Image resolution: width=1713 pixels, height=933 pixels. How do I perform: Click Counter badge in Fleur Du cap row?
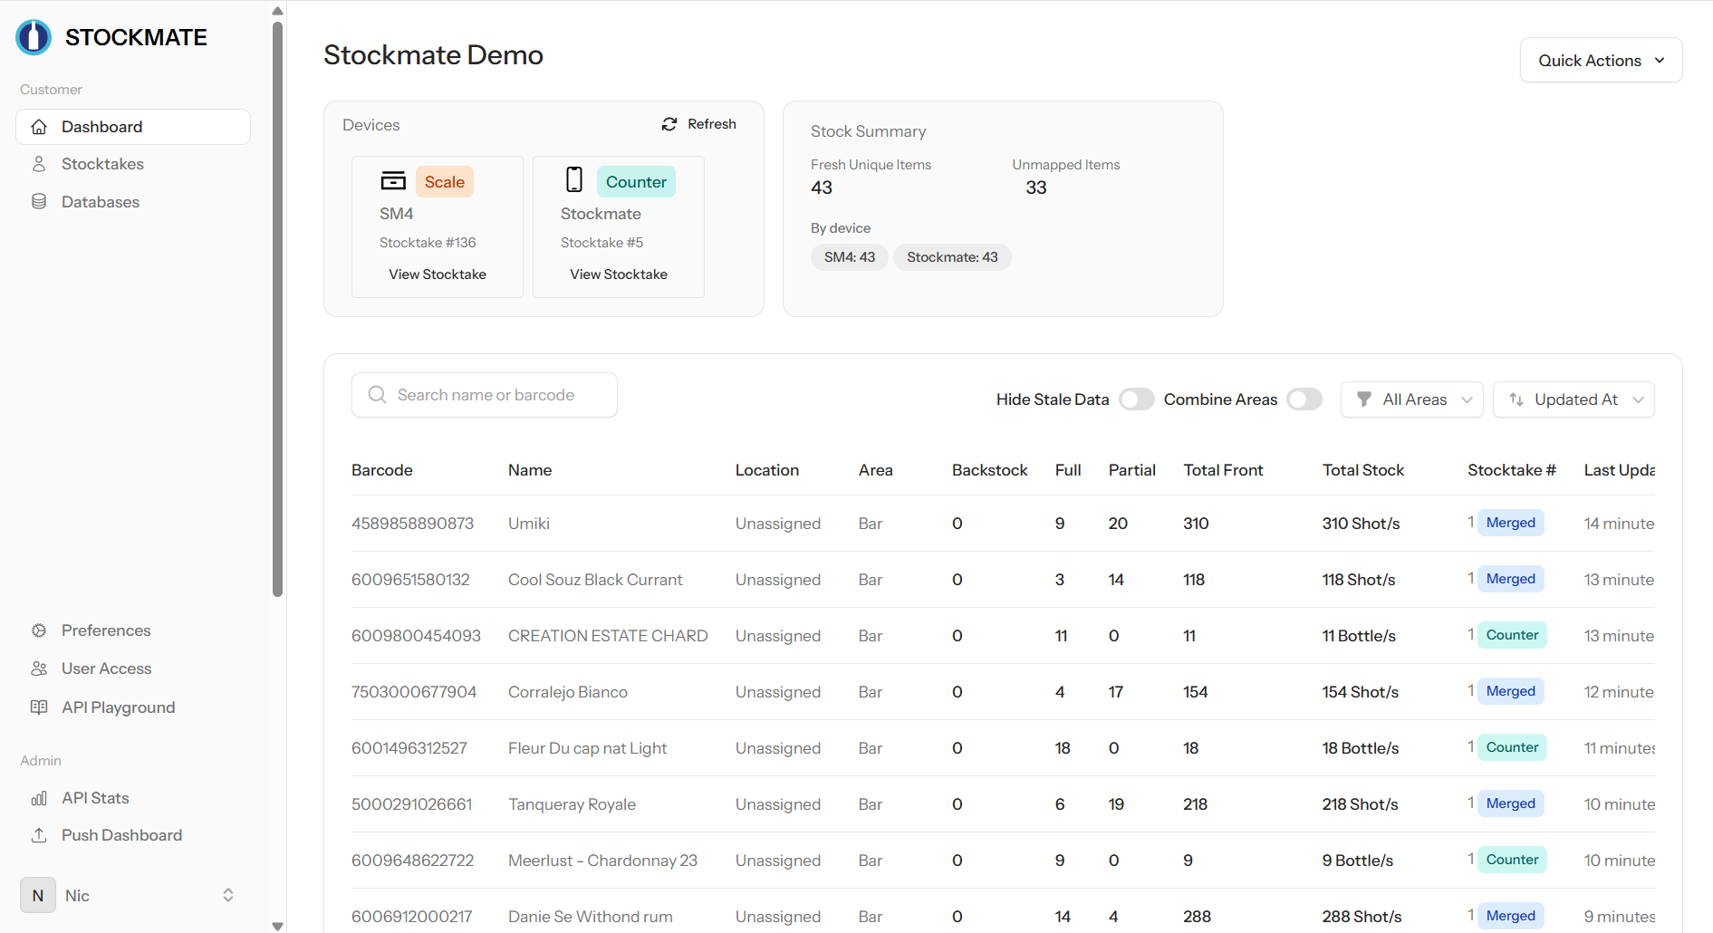point(1512,747)
